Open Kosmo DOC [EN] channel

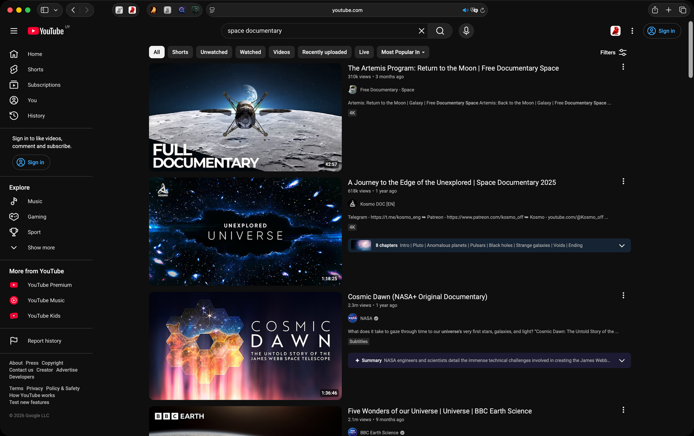click(377, 204)
